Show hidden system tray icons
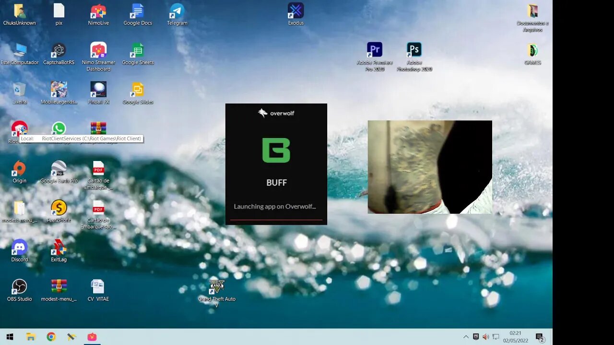614x345 pixels. pyautogui.click(x=466, y=337)
